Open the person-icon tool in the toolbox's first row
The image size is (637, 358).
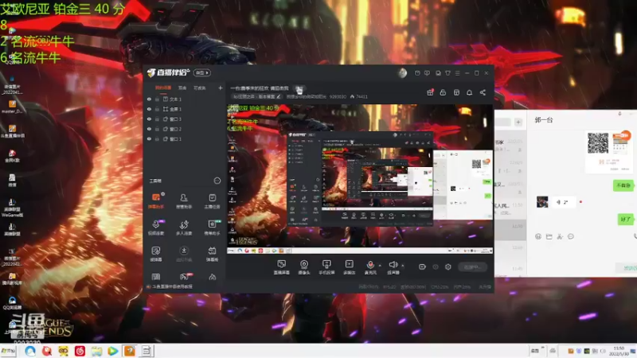(x=184, y=201)
